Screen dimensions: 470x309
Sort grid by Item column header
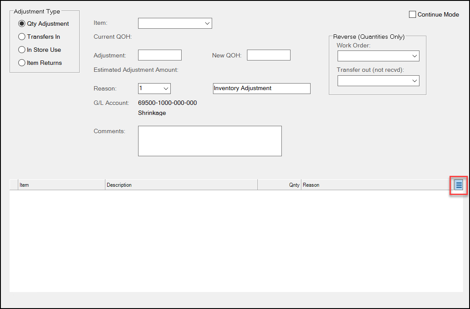click(62, 185)
